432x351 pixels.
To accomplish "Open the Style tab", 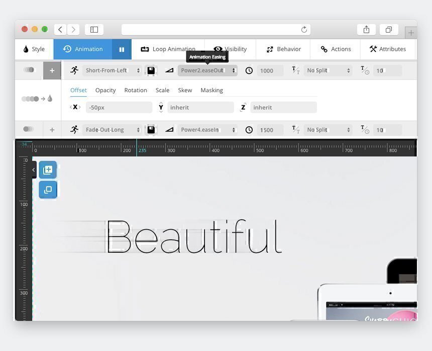I will [34, 49].
